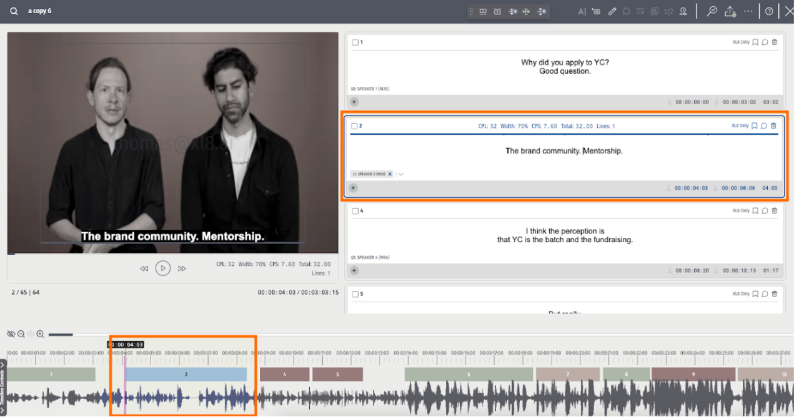Viewport: 794px width, 417px height.
Task: Select segment 1 on the timeline
Action: click(x=51, y=374)
